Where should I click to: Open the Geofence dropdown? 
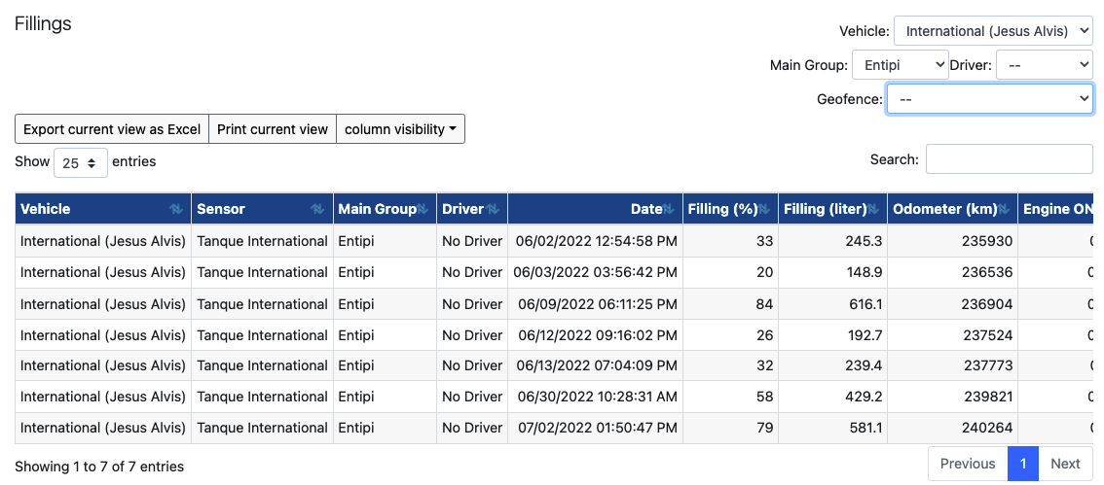tap(989, 98)
